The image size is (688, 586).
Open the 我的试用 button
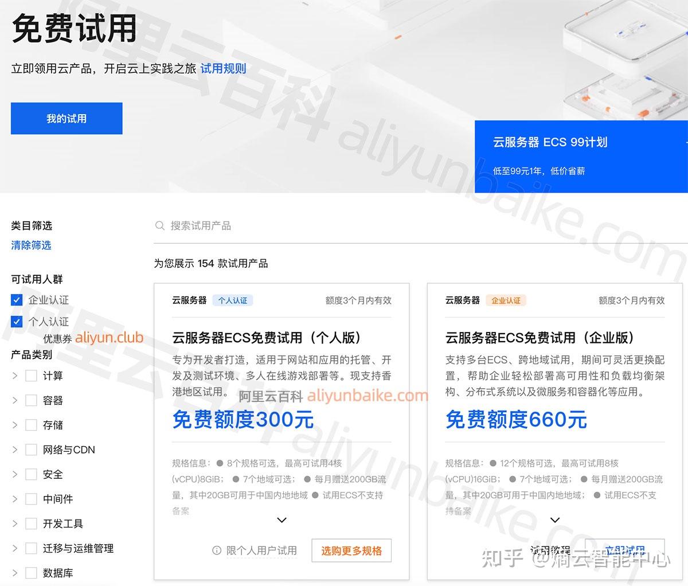pyautogui.click(x=67, y=119)
